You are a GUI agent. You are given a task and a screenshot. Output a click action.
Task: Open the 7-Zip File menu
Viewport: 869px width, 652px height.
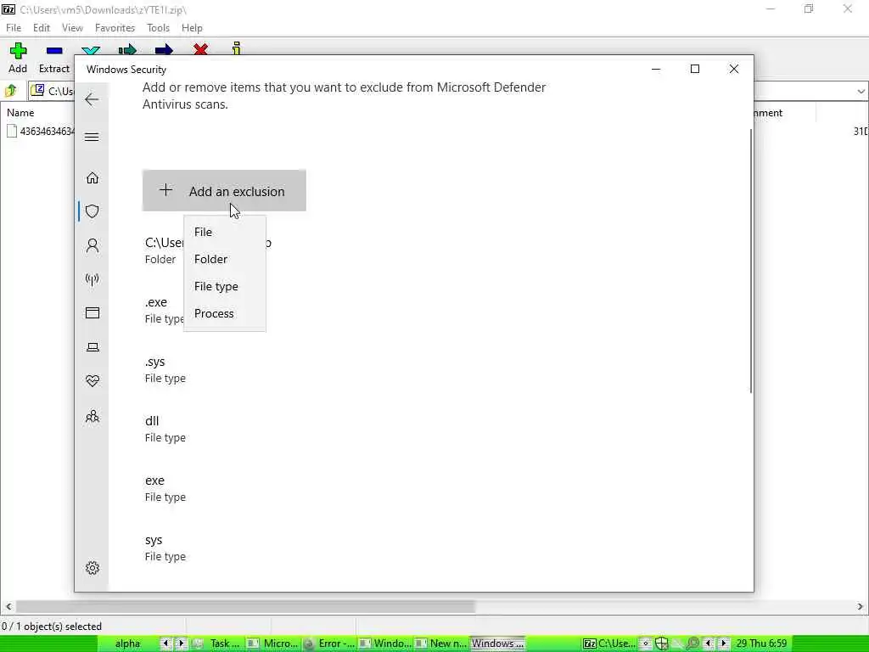(x=14, y=28)
